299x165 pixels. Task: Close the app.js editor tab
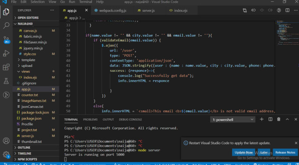[86, 10]
